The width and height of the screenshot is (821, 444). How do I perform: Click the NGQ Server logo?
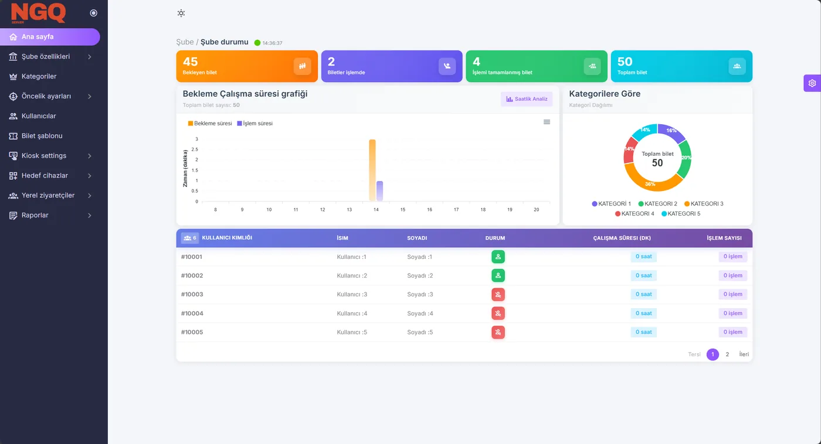click(x=38, y=13)
